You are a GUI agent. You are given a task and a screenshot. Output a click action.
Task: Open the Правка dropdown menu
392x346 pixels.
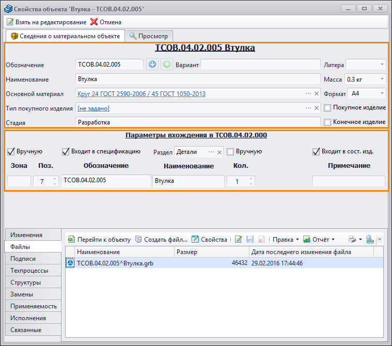pos(286,240)
